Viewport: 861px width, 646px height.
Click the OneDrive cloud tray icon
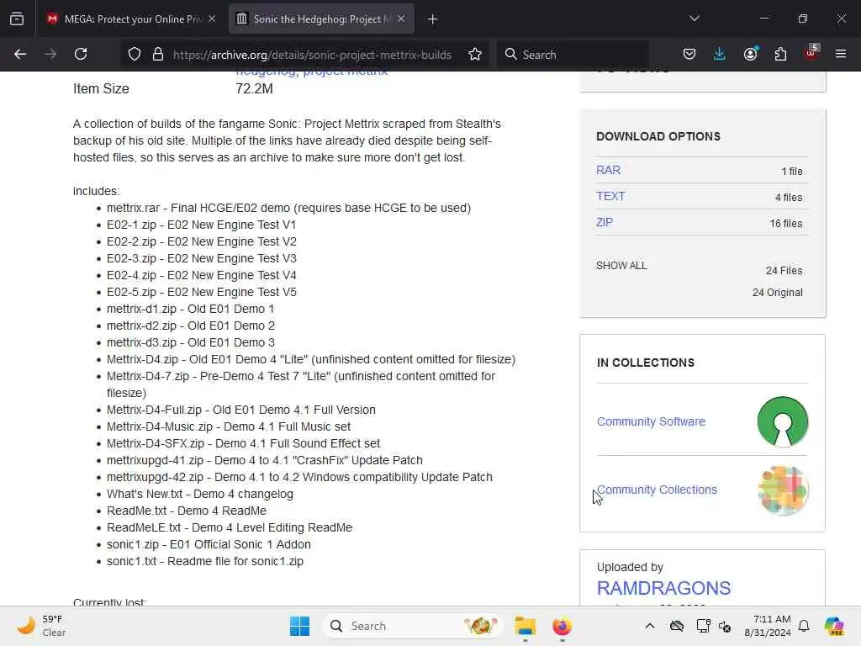click(677, 626)
